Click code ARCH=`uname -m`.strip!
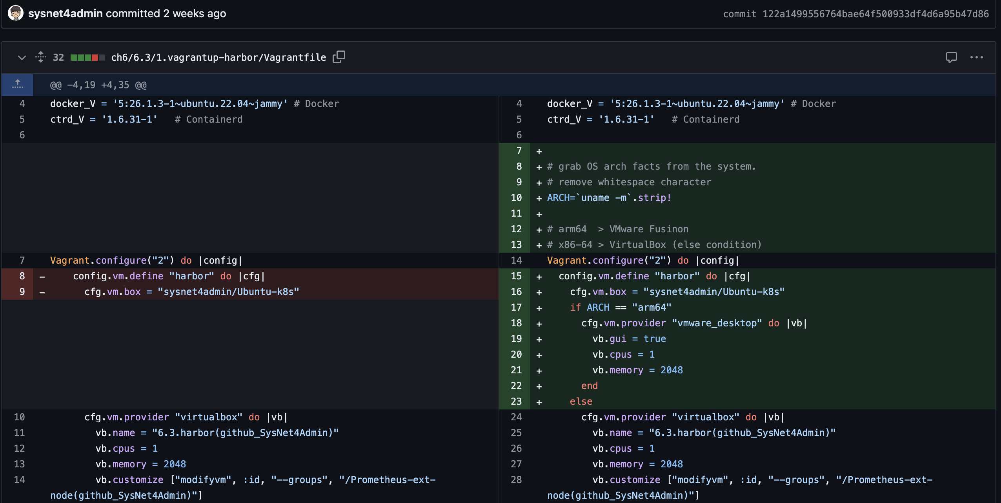This screenshot has height=503, width=1001. point(609,197)
